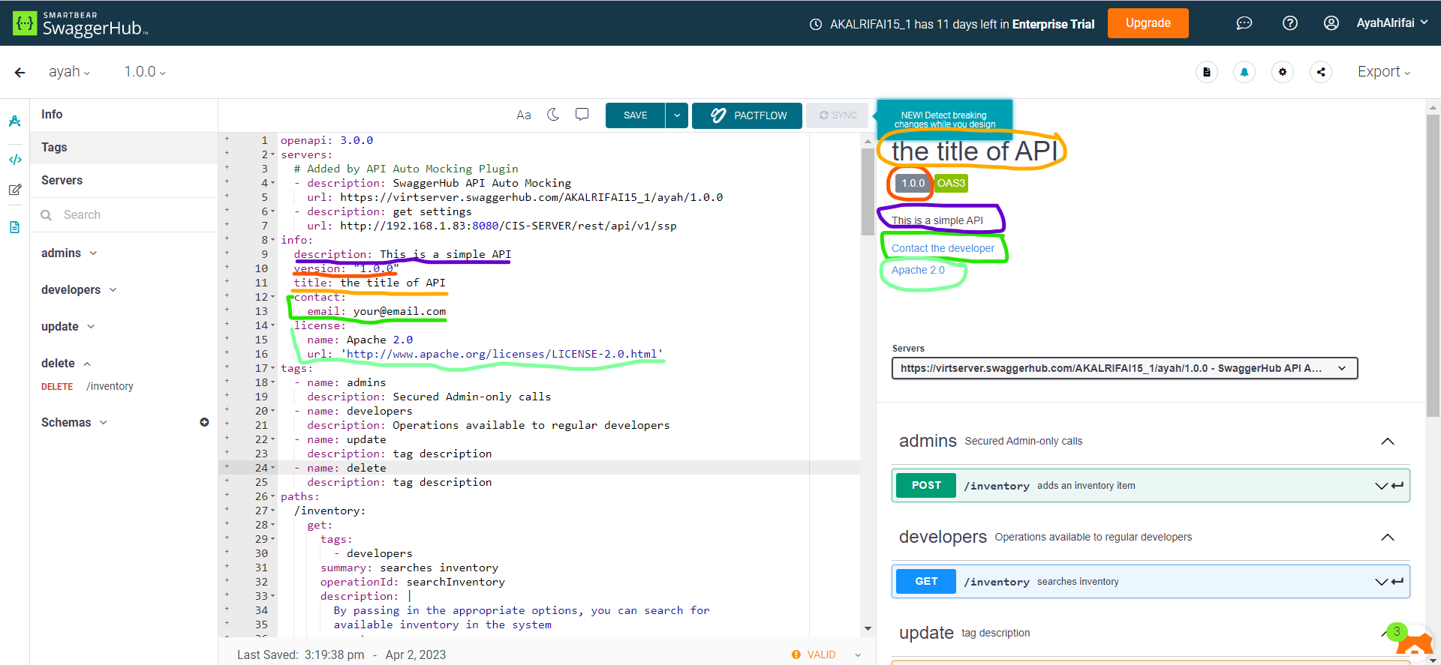Open the Servers selection combo box
The width and height of the screenshot is (1441, 665).
click(x=1124, y=368)
